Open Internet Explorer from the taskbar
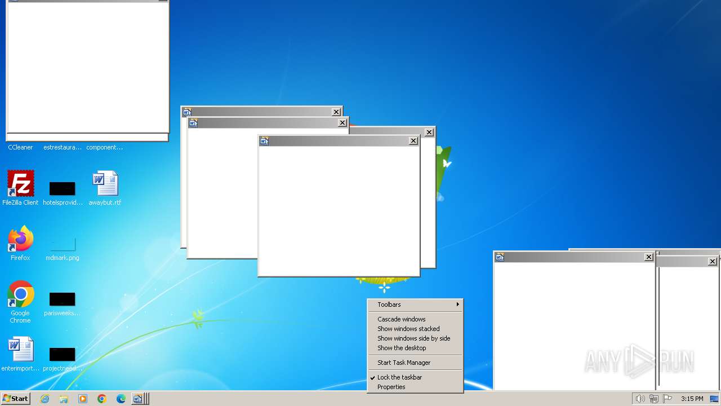 (x=44, y=399)
